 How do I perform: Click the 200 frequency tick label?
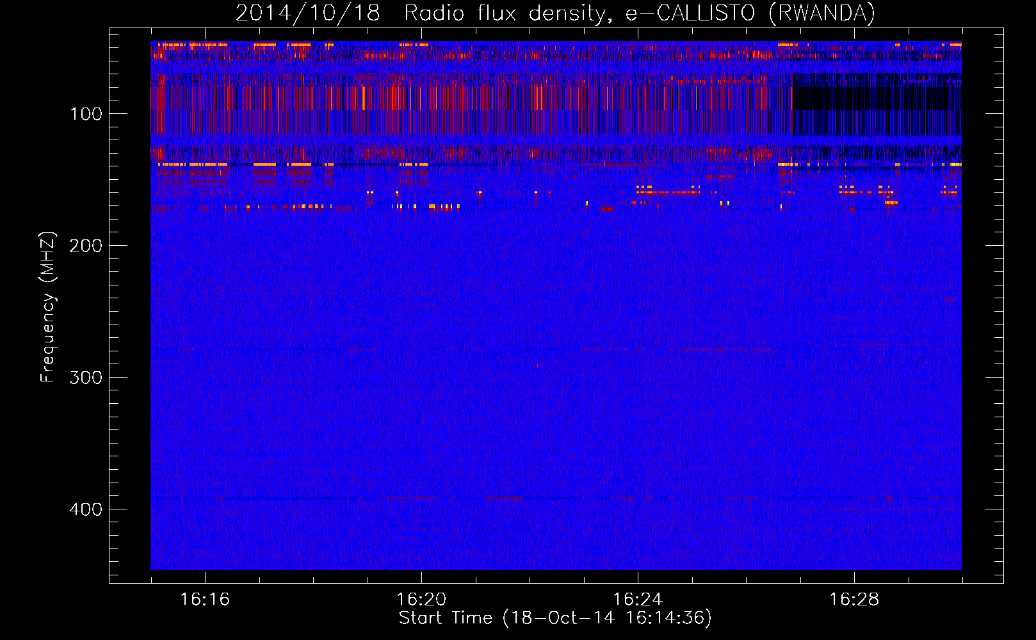point(86,246)
